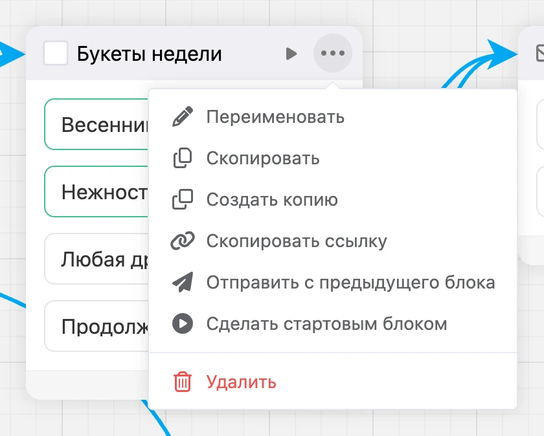The height and width of the screenshot is (436, 544).
Task: Tick the checkbox beside Букеты недели
Action: pyautogui.click(x=56, y=53)
